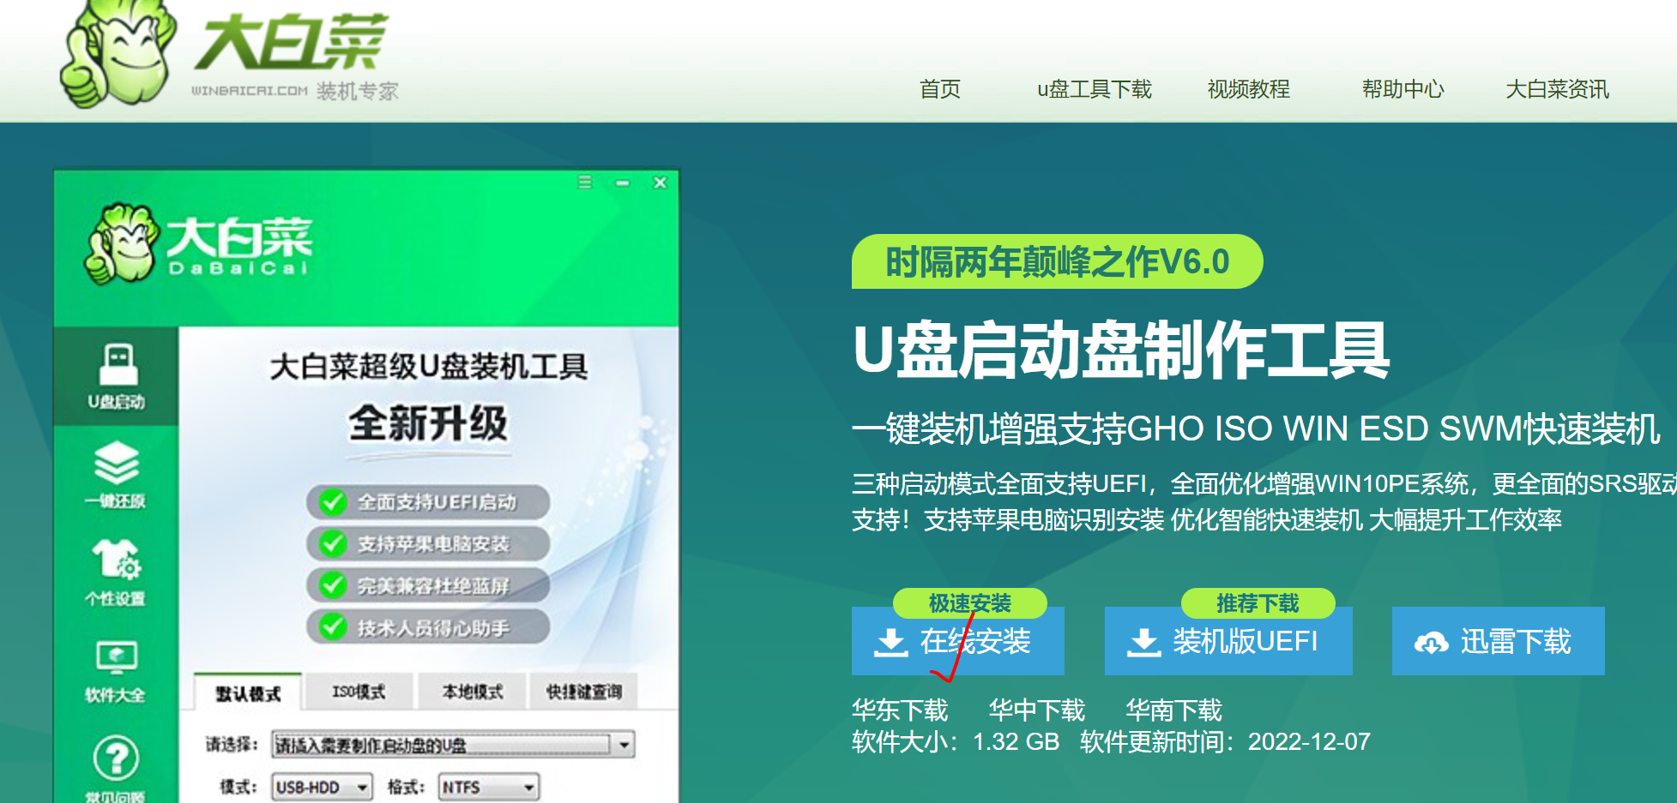This screenshot has width=1677, height=803.
Task: Click the green checkmark beside 全面支持UEFI启动
Action: [332, 501]
